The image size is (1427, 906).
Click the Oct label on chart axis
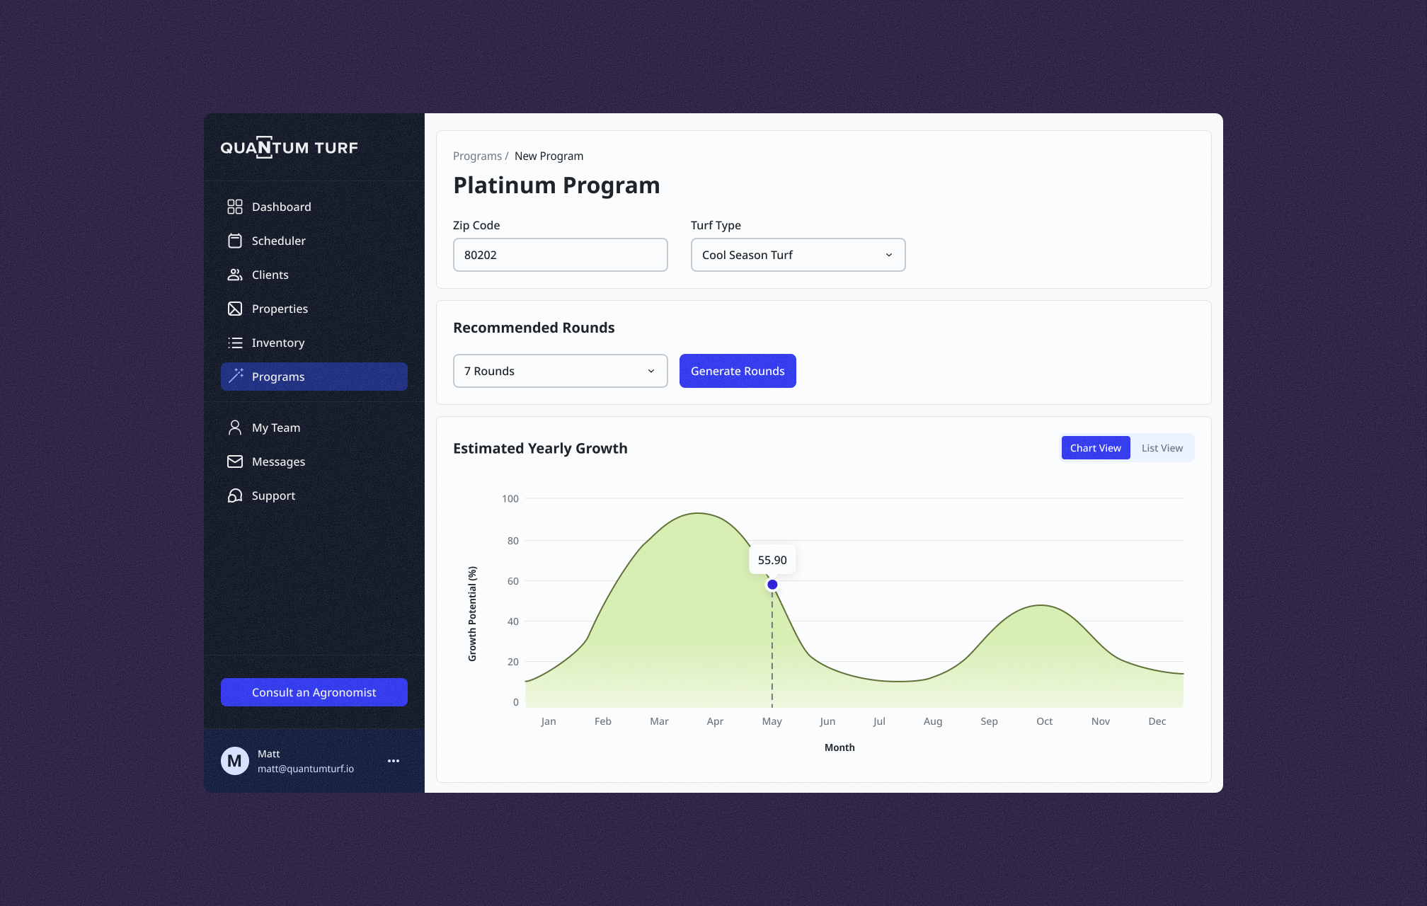click(1045, 721)
